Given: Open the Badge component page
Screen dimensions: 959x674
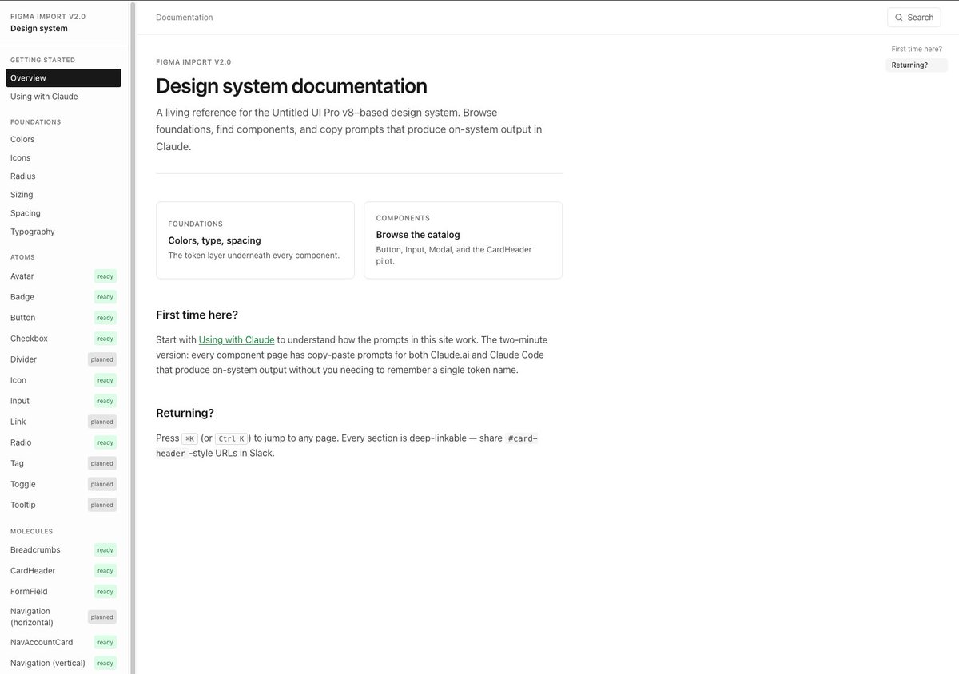Looking at the screenshot, I should 63,297.
